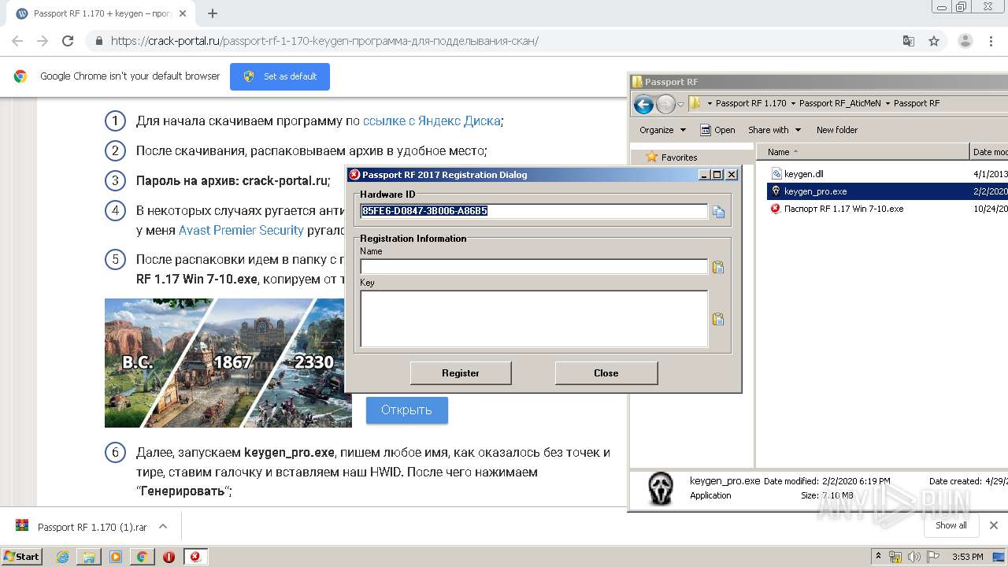Go back with the Explorer back arrow
Screen dimensions: 1008x567
644,104
